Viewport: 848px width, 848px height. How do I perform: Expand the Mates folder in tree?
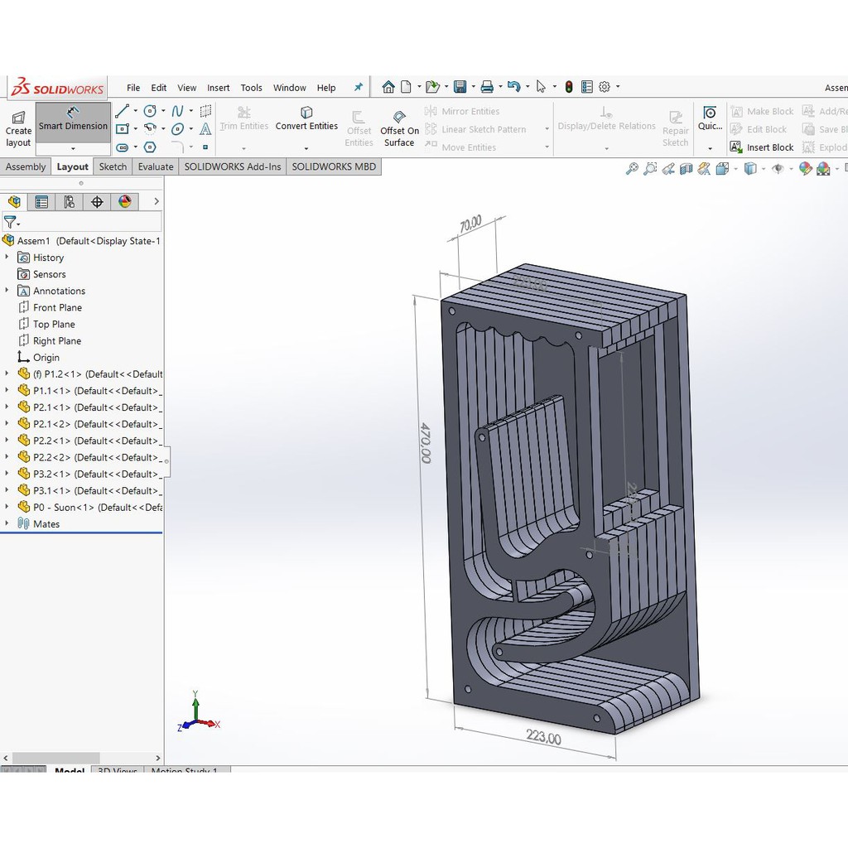coord(7,523)
